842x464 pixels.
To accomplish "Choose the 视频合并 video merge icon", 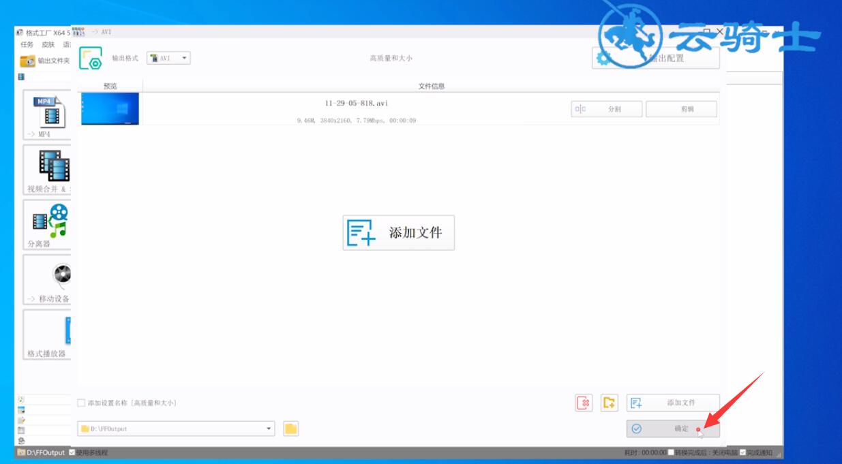I will tap(47, 170).
